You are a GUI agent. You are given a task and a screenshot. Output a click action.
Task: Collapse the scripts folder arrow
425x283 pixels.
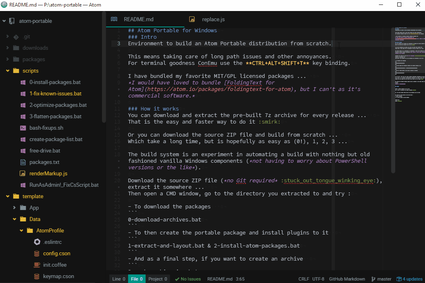8,71
